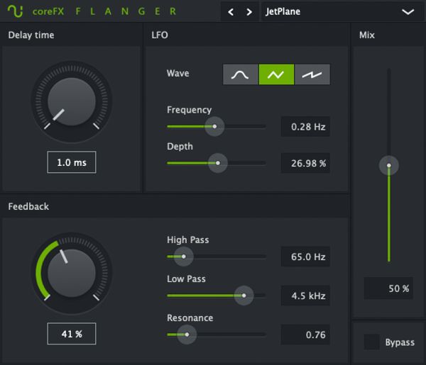426x365 pixels.
Task: Click the 41 % feedback value field
Action: pos(71,334)
